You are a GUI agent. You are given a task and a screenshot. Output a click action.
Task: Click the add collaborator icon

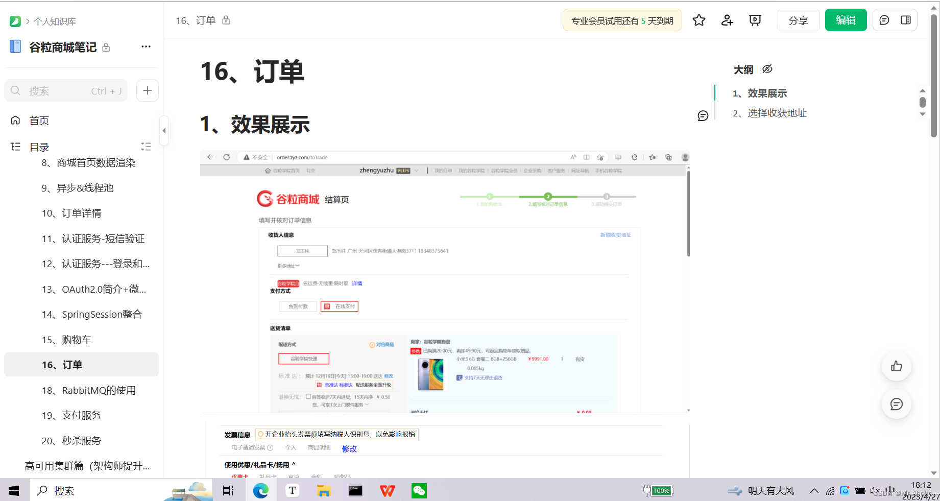click(x=727, y=20)
